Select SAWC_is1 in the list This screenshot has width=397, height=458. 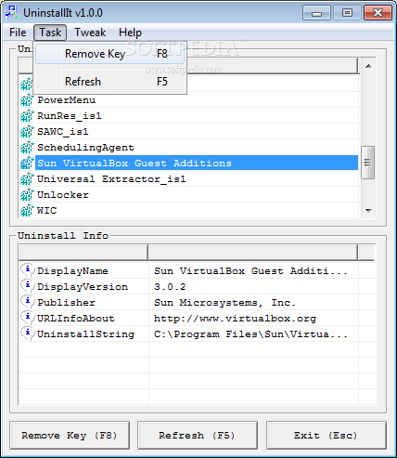pos(63,132)
